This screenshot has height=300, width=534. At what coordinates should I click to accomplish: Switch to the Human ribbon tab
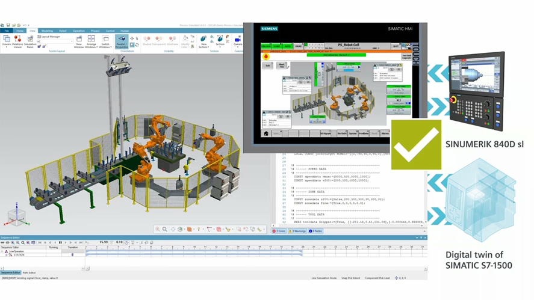125,31
